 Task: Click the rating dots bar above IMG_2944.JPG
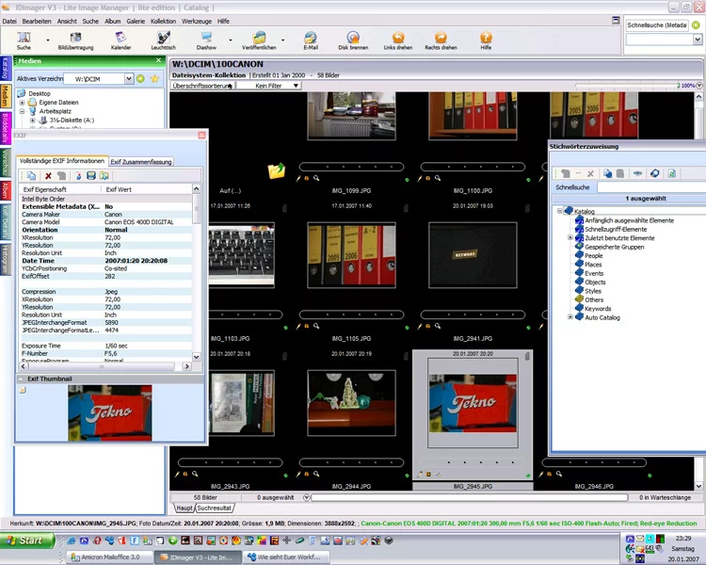(351, 462)
